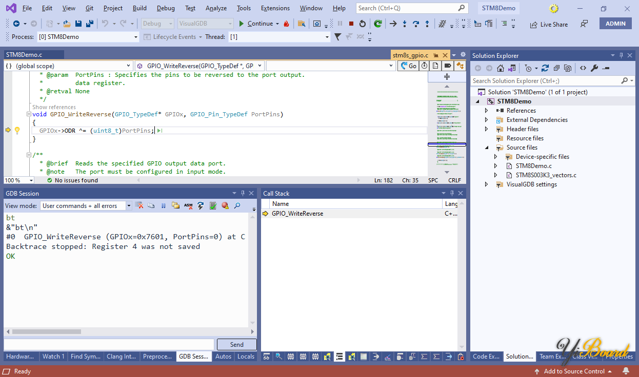Viewport: 639px width, 377px height.
Task: Click the Step Into arrow icon
Action: click(405, 24)
